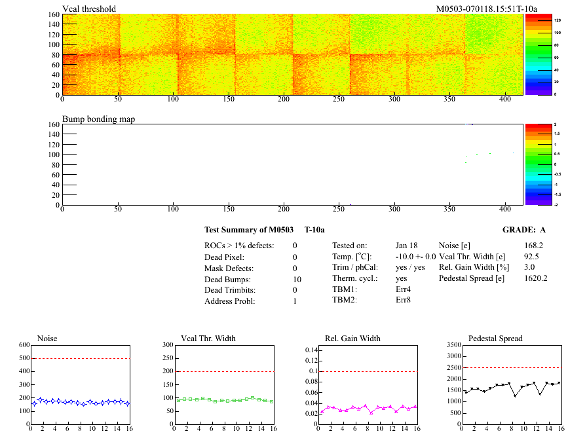Viewport: 587px width, 440px height.
Task: Click the TBM1 Err4 status
Action: (403, 289)
